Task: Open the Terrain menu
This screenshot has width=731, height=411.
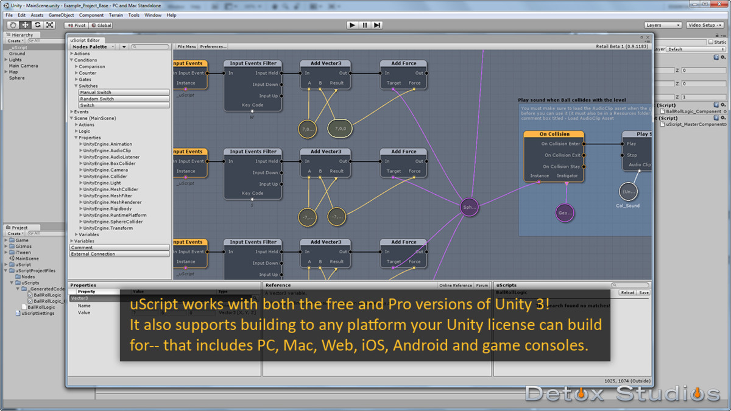Action: (115, 15)
